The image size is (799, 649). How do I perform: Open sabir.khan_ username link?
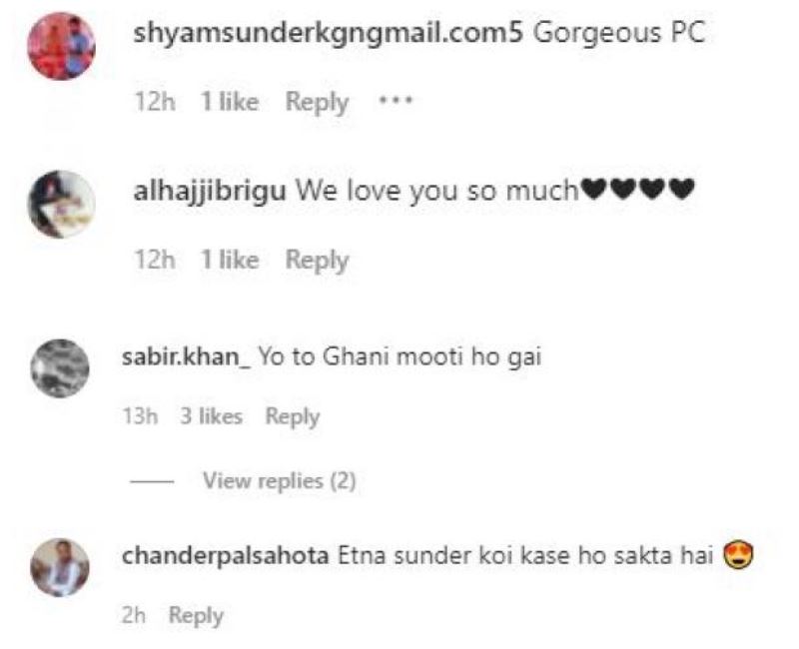point(186,356)
